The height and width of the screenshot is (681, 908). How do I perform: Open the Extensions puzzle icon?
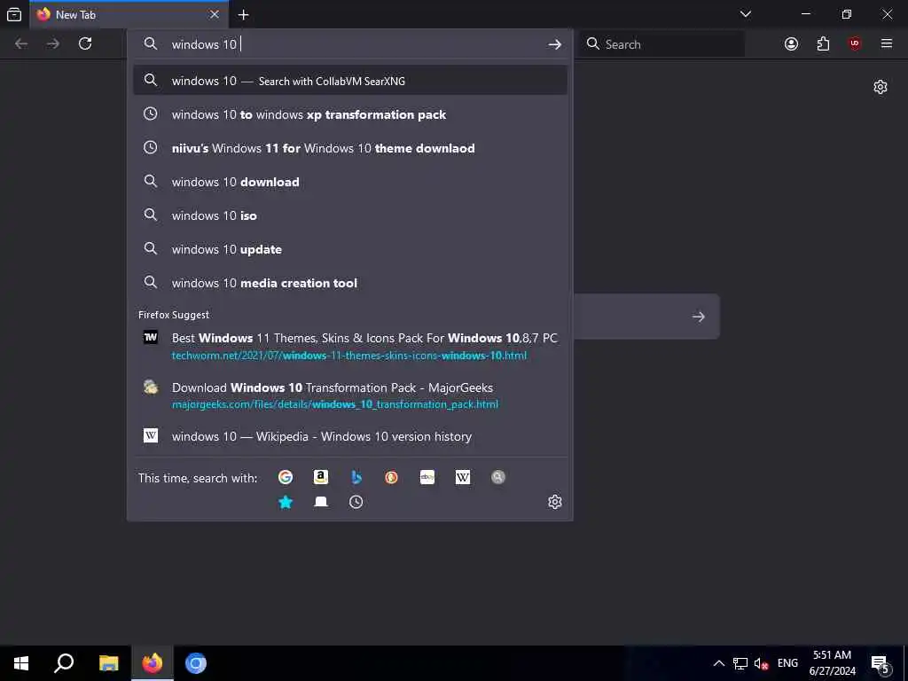(x=823, y=43)
